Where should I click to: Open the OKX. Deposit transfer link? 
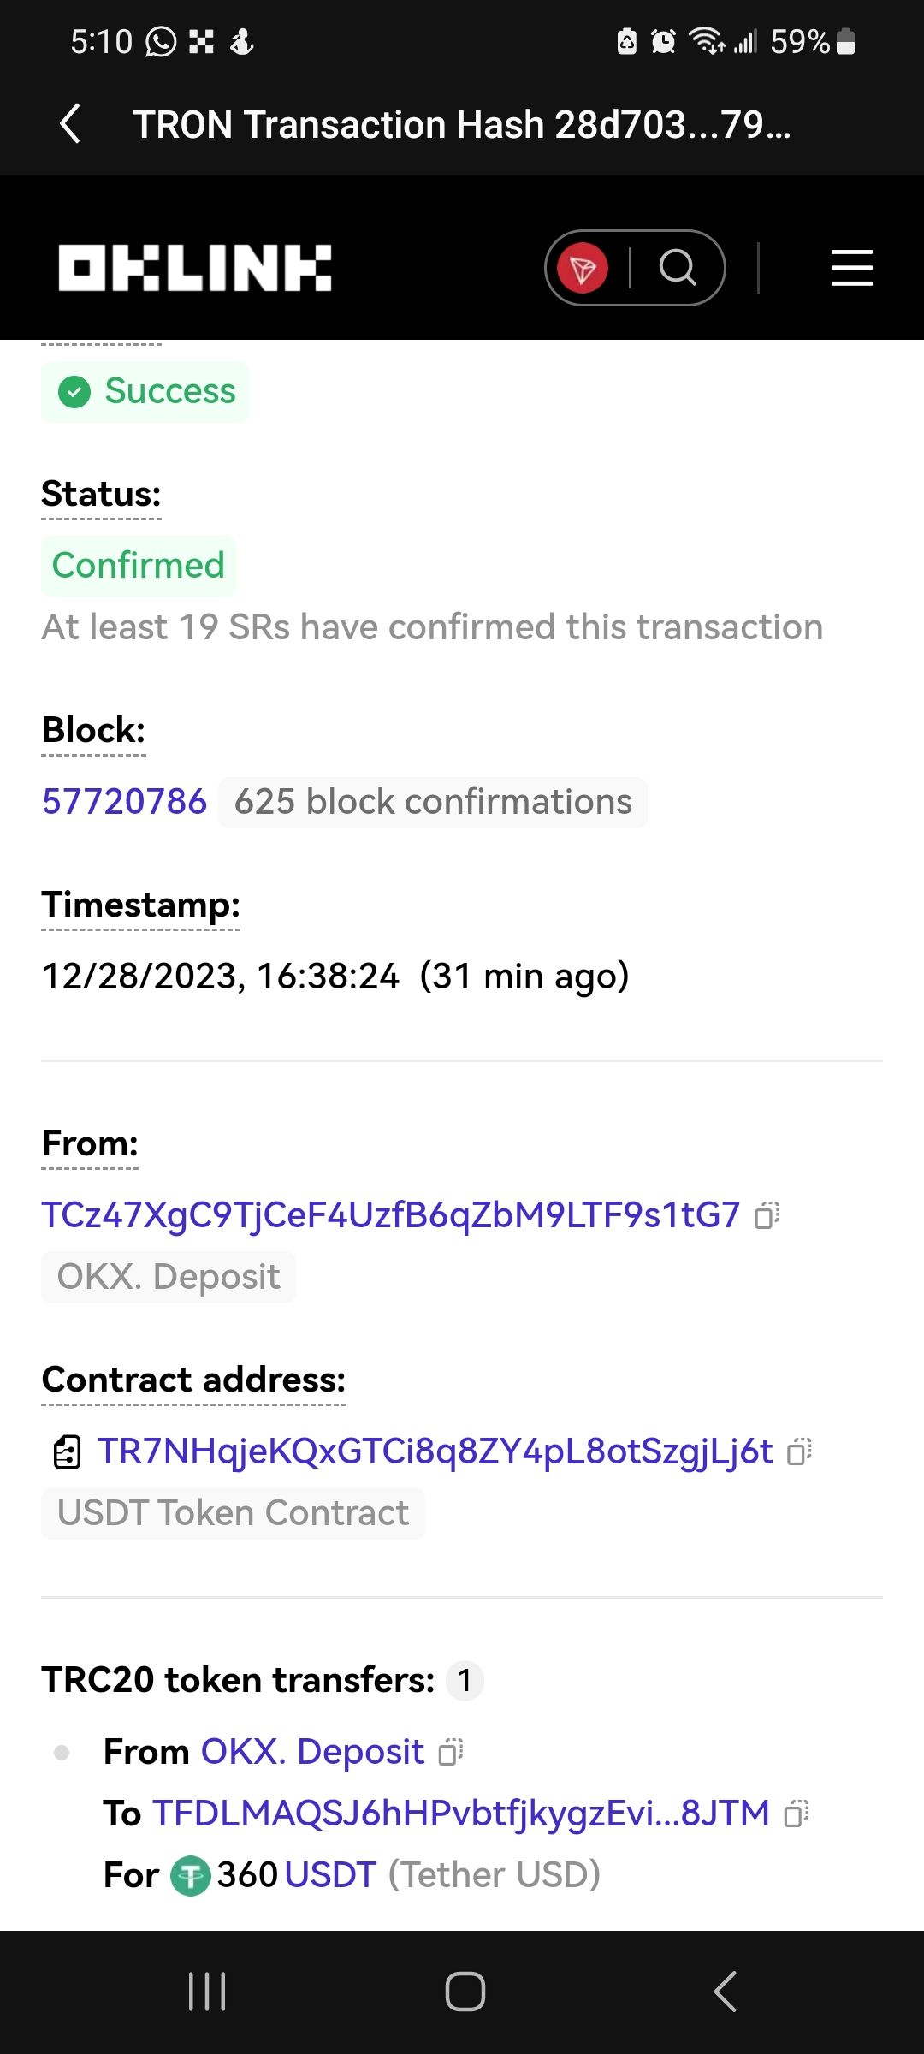pos(312,1752)
